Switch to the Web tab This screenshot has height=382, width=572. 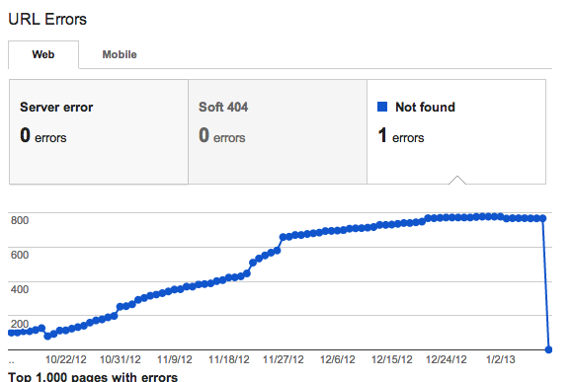tap(43, 54)
